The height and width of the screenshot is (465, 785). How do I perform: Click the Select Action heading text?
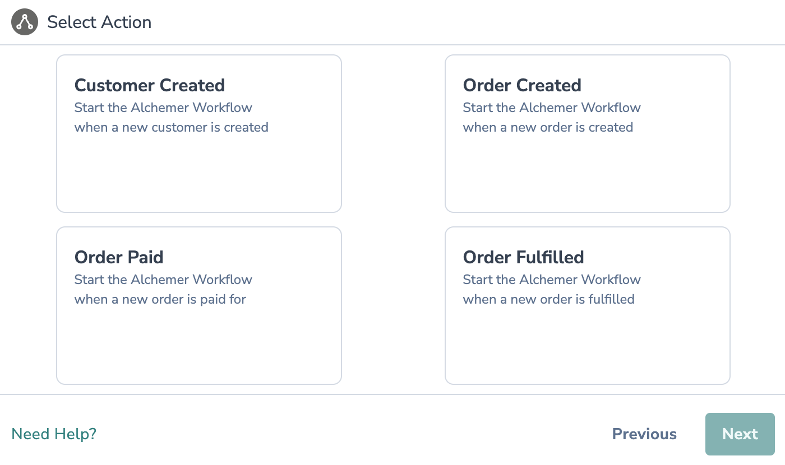[99, 22]
